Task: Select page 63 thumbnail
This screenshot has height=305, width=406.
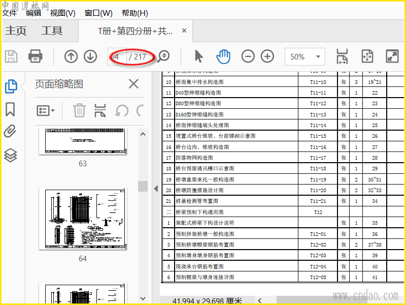Action: 83,142
